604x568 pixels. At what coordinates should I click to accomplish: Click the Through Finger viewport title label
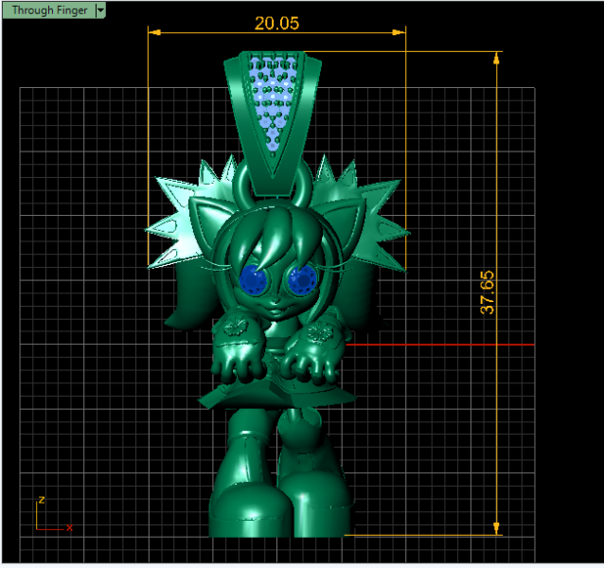click(x=49, y=10)
